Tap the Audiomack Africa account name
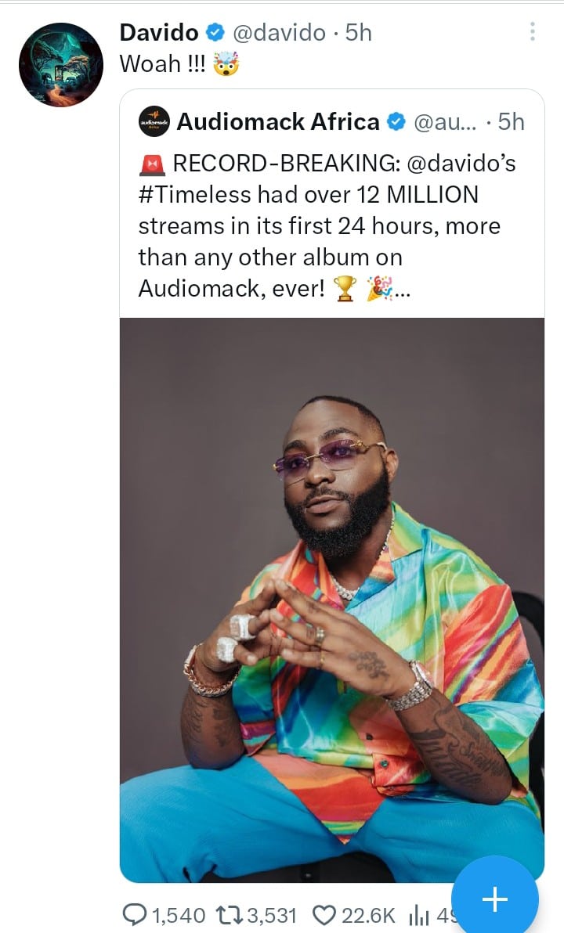 278,121
